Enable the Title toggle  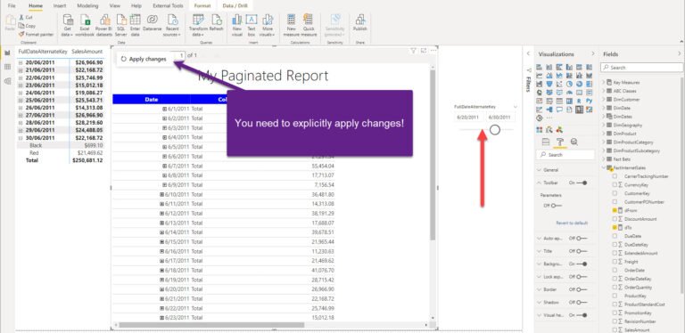click(582, 251)
